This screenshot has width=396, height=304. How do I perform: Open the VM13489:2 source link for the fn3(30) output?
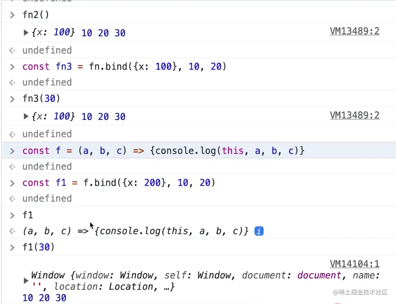(x=354, y=115)
